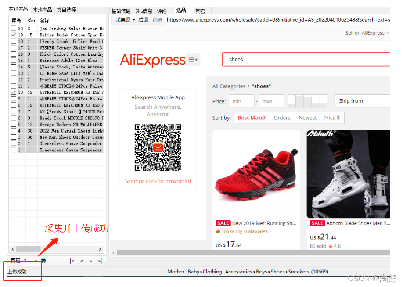Go to previous page of product list
Screen dimensions: 403x287
pos(82,261)
